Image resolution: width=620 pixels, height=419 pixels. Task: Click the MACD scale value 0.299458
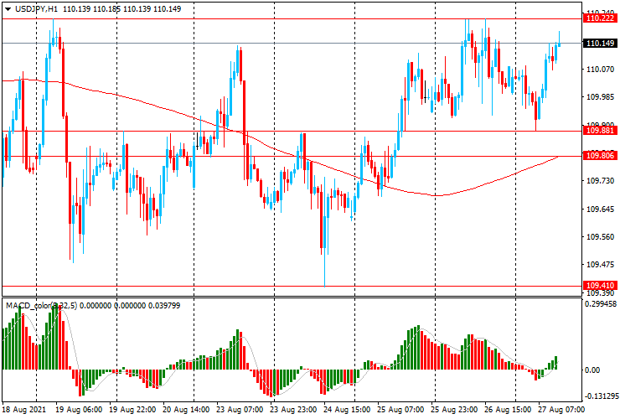pyautogui.click(x=600, y=304)
